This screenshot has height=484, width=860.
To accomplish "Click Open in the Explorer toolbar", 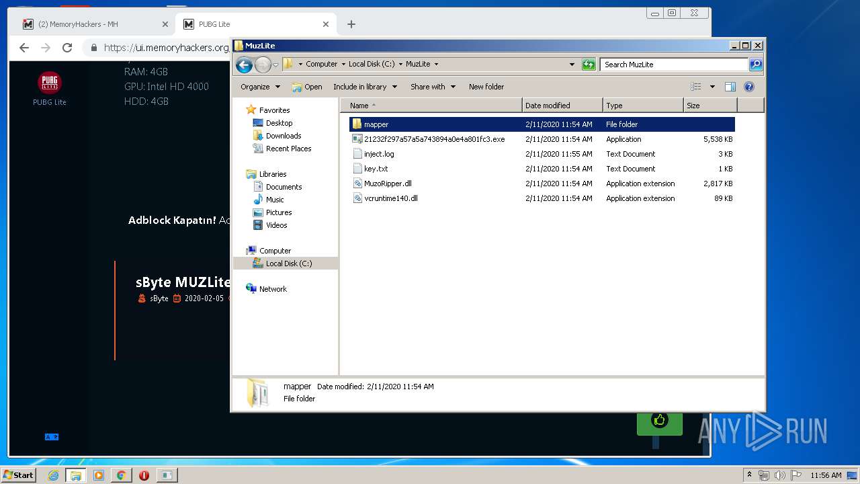I will (307, 87).
